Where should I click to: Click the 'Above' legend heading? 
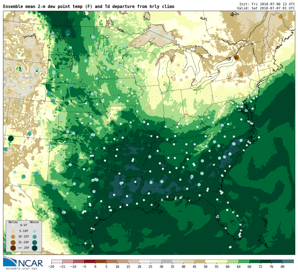(34, 222)
